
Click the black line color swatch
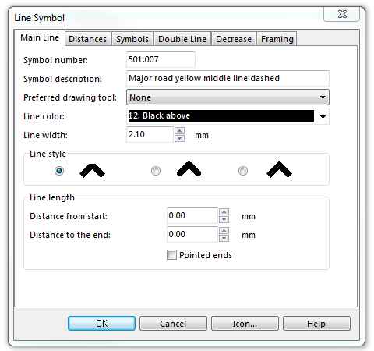pyautogui.click(x=221, y=116)
